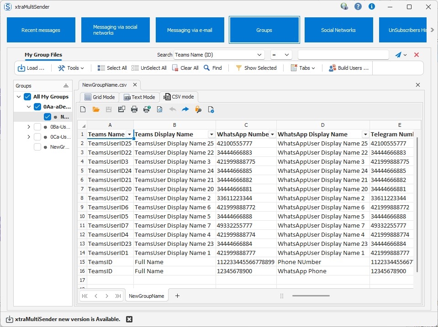
Task: Open the WhatsApp Display Name filter arrow
Action: [x=365, y=135]
